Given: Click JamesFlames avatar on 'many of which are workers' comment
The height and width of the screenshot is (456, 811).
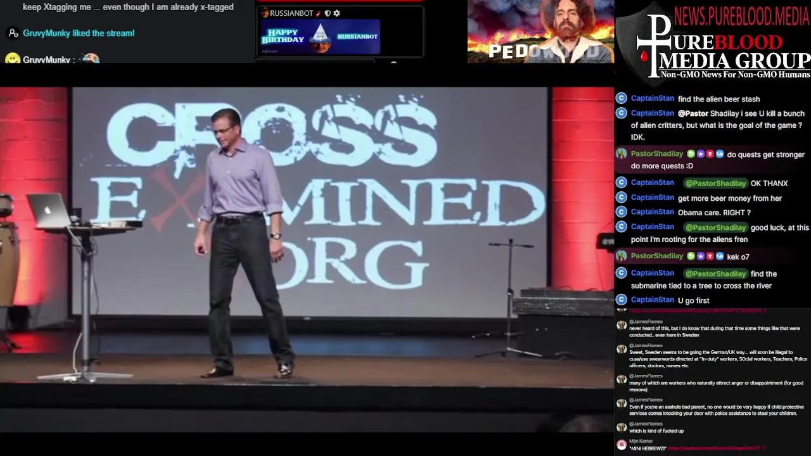Looking at the screenshot, I should point(622,379).
